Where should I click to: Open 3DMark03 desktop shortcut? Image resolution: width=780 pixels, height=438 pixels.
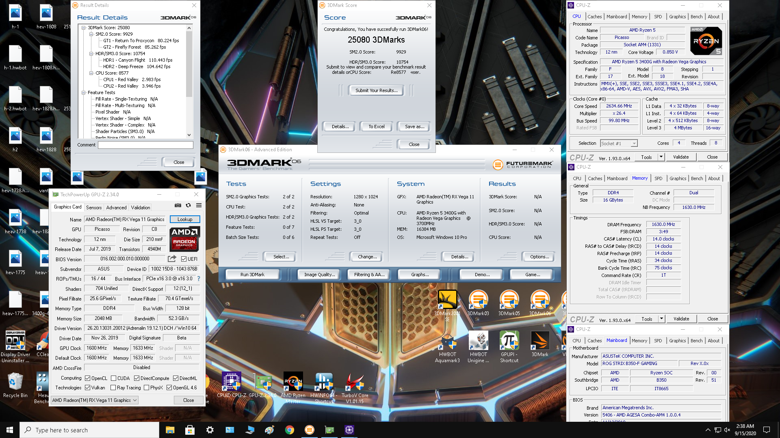click(x=478, y=303)
